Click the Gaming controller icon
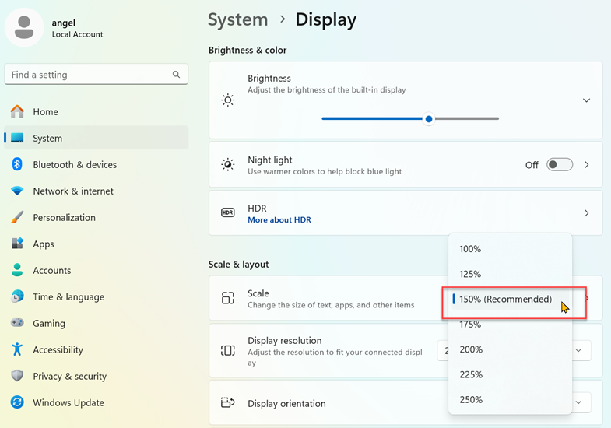 [x=17, y=323]
